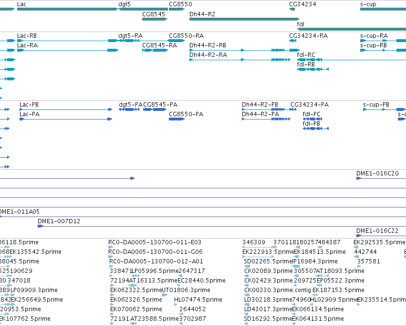Image resolution: width=406 pixels, height=326 pixels.
Task: Select the Dh44-R2-RB transcript
Action: point(244,50)
